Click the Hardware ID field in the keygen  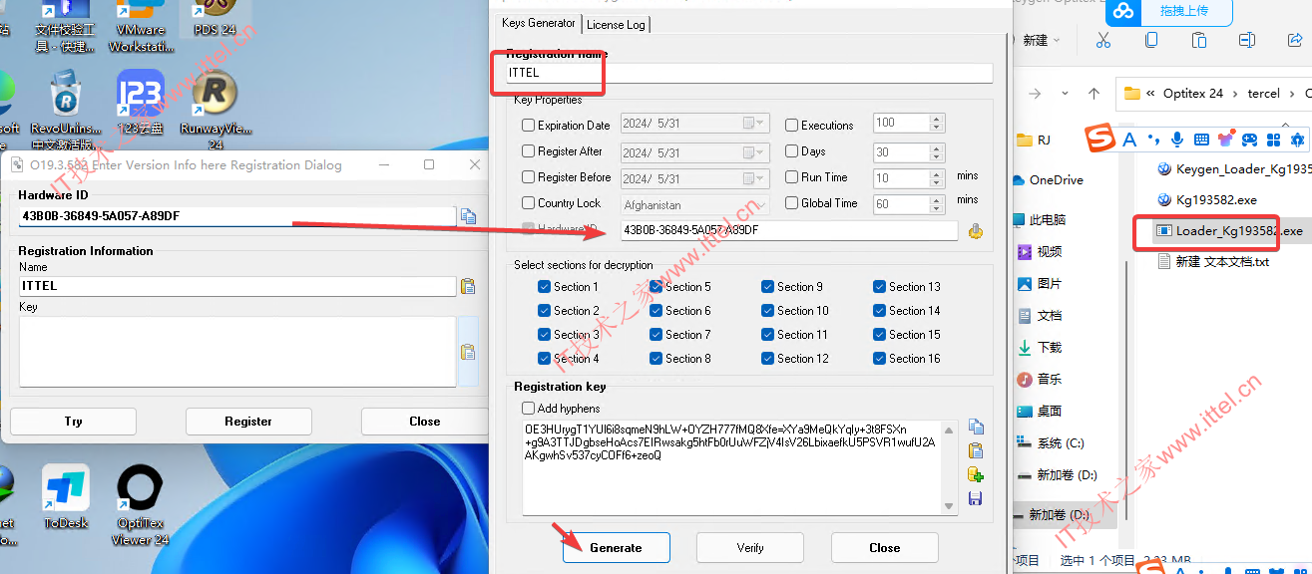click(x=789, y=230)
